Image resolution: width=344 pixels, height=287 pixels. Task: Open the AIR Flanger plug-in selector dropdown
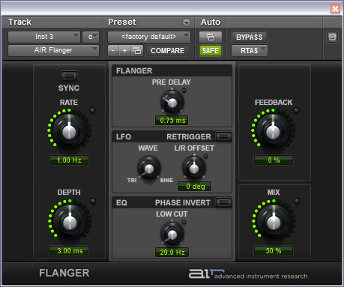(53, 50)
